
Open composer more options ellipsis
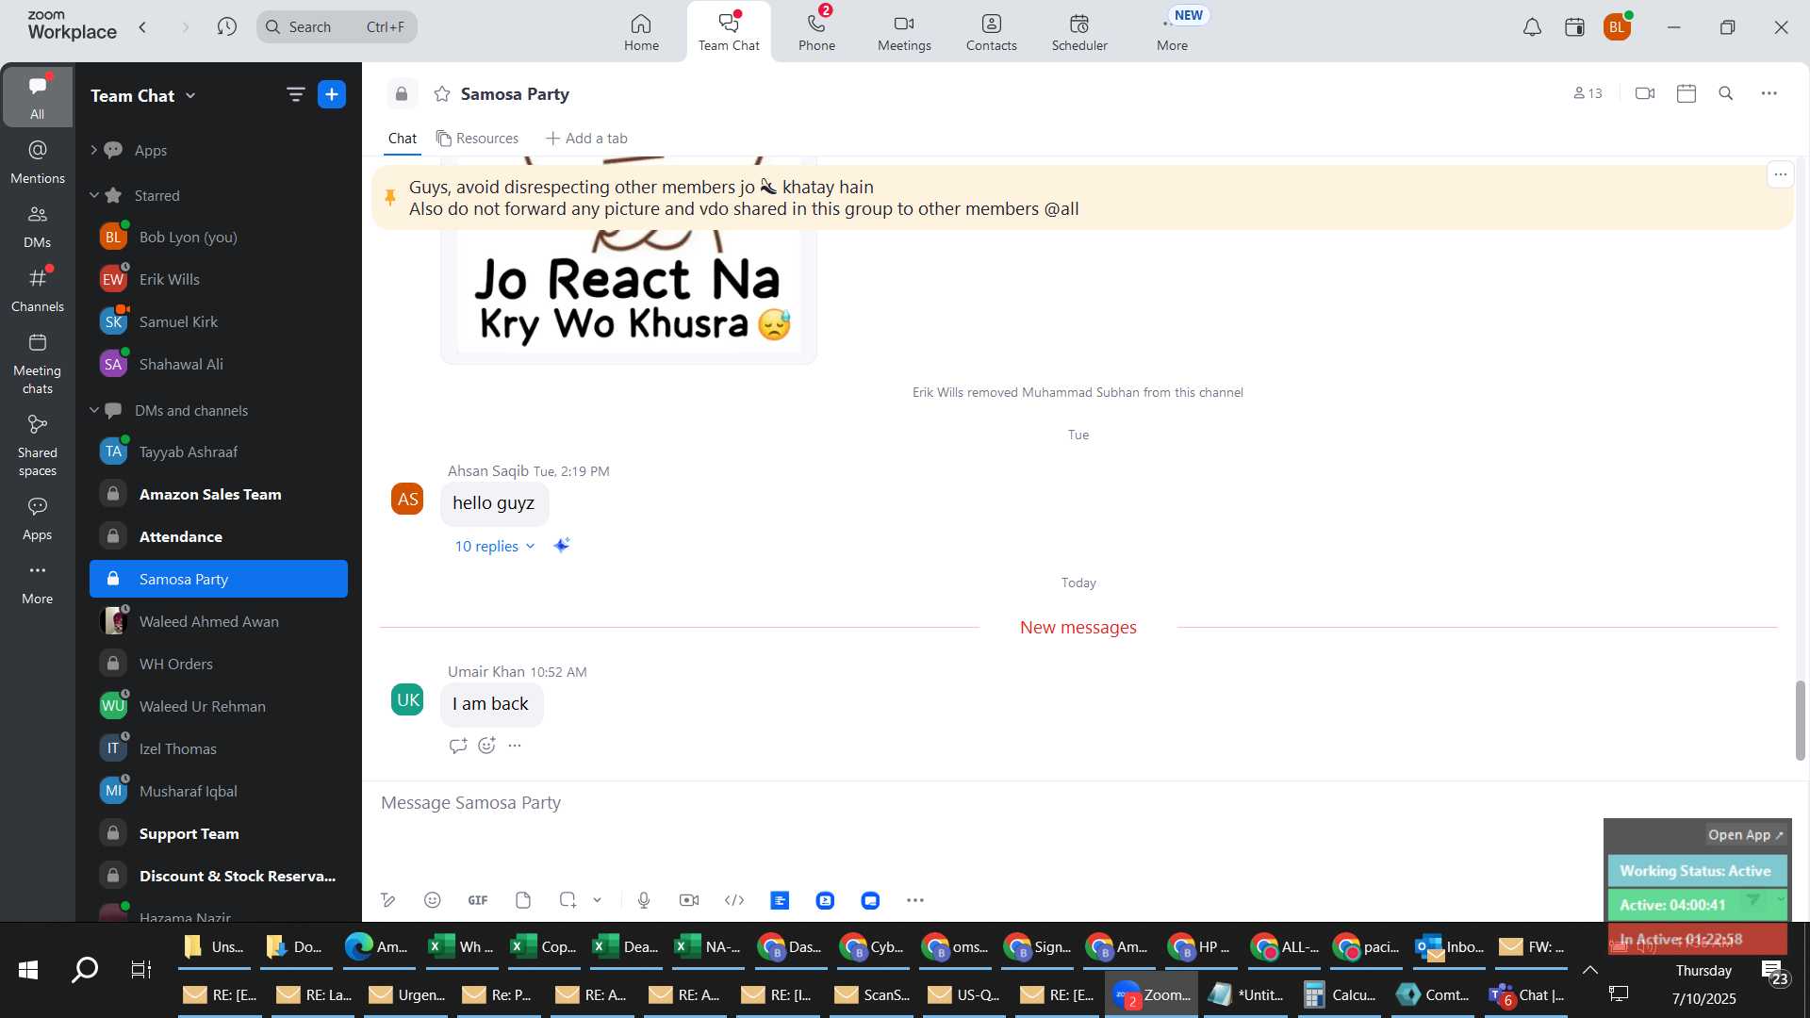point(915,900)
